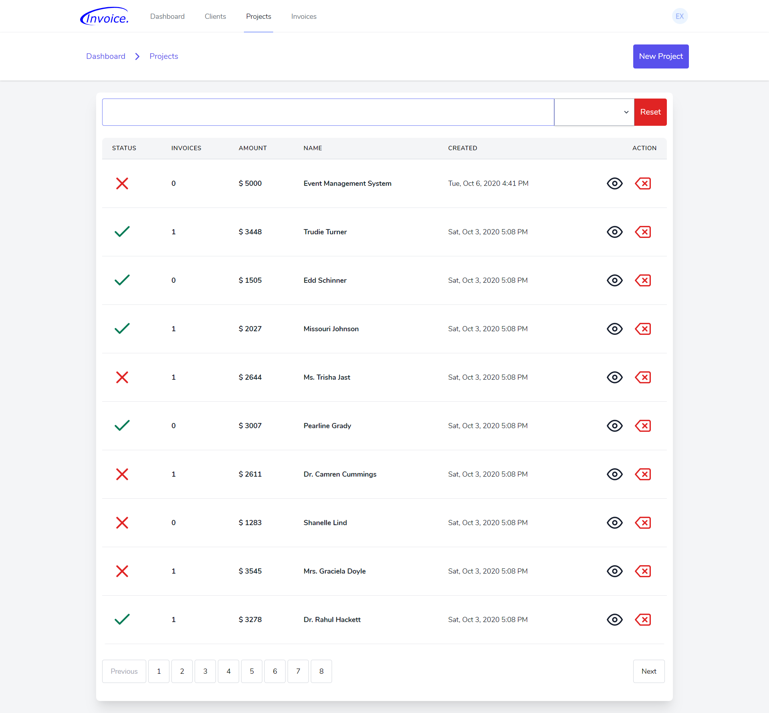Delete the Shanelle Lind project
Screen dimensions: 769x713
(x=643, y=523)
